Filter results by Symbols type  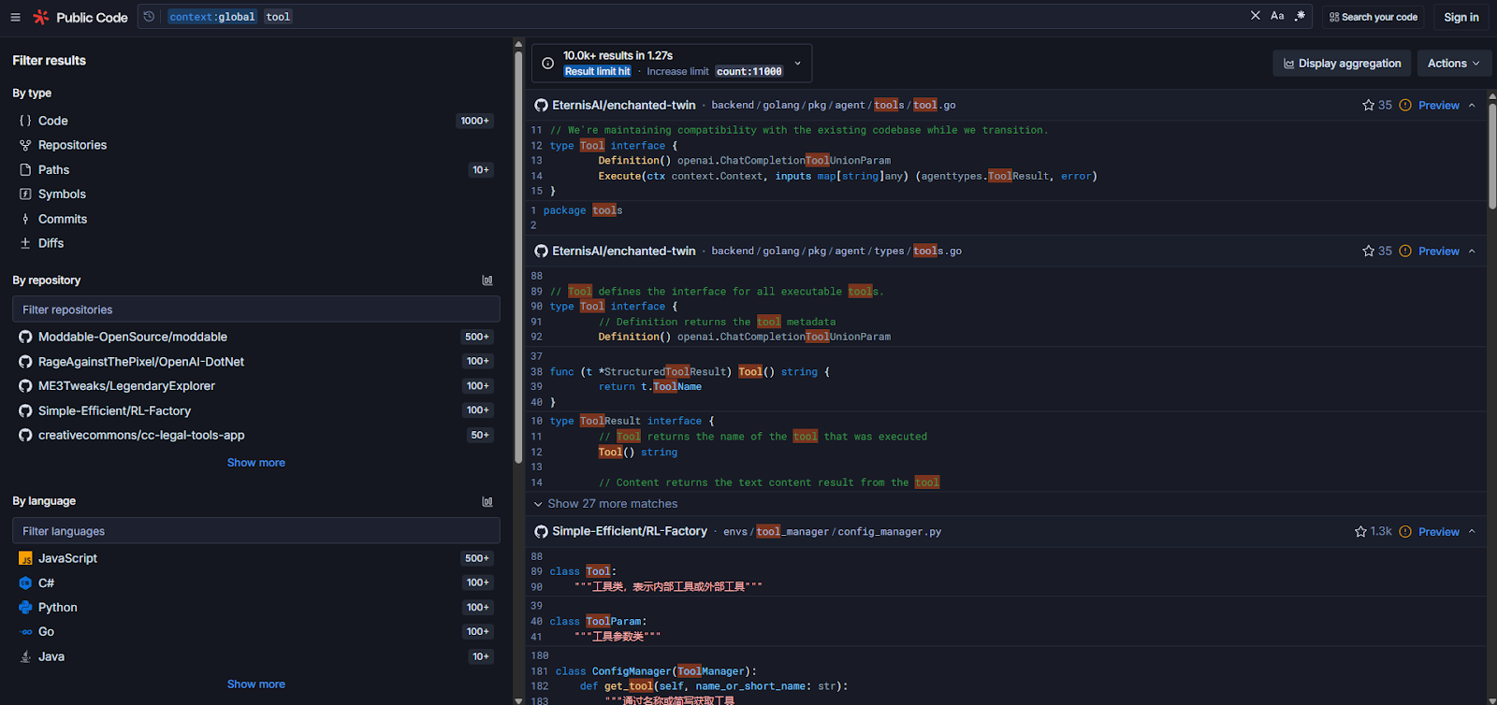255,194
